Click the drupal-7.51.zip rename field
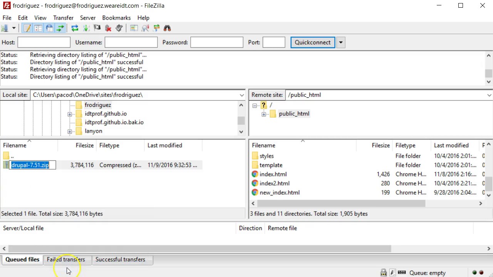Image resolution: width=493 pixels, height=277 pixels. tap(33, 165)
